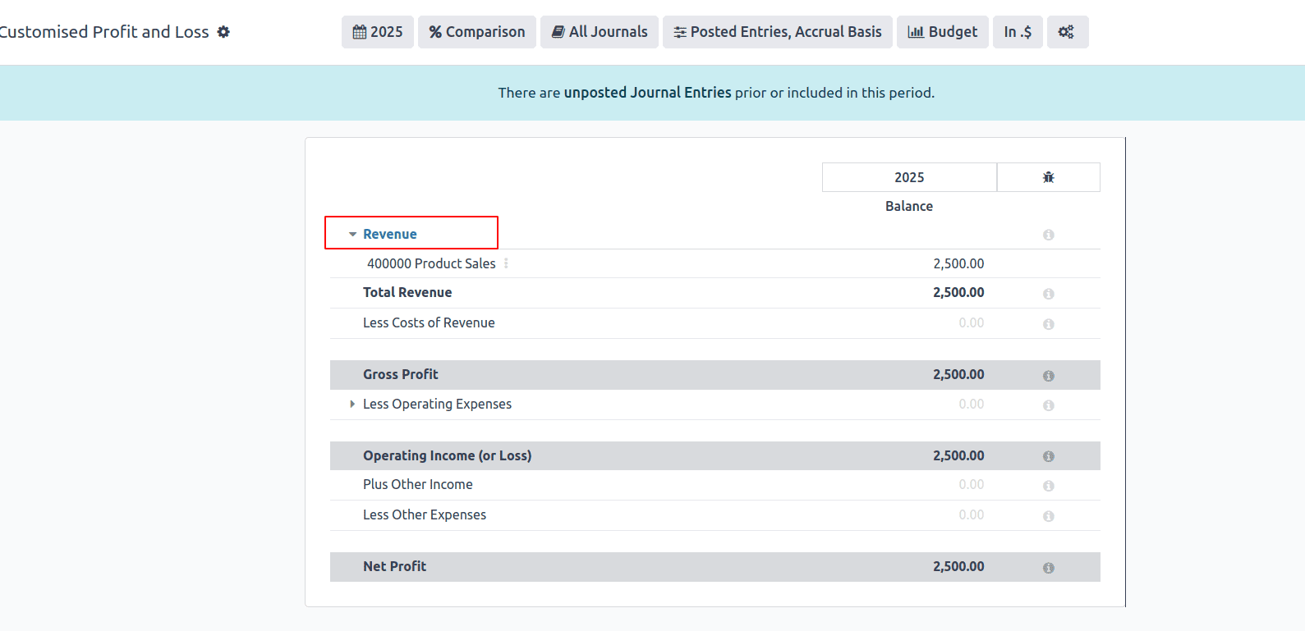The height and width of the screenshot is (631, 1305).
Task: Click the Balance column label
Action: [x=909, y=206]
